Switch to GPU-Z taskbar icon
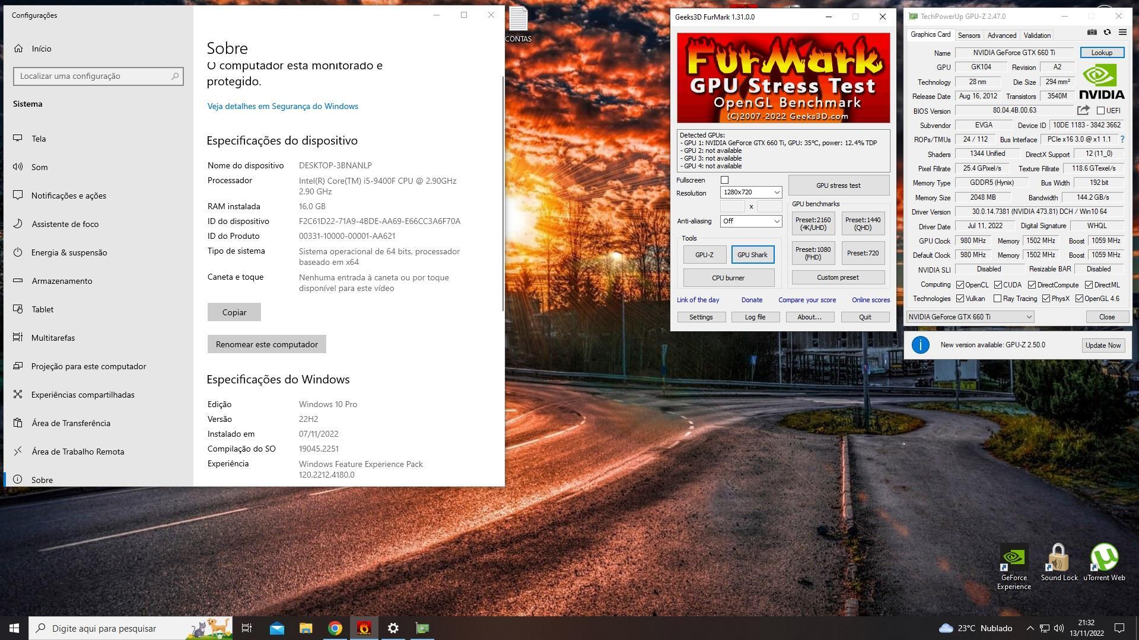This screenshot has height=640, width=1139. pyautogui.click(x=422, y=628)
